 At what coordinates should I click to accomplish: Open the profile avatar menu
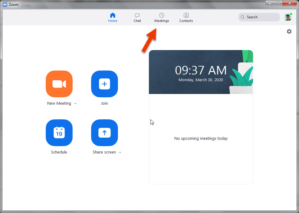[x=288, y=17]
